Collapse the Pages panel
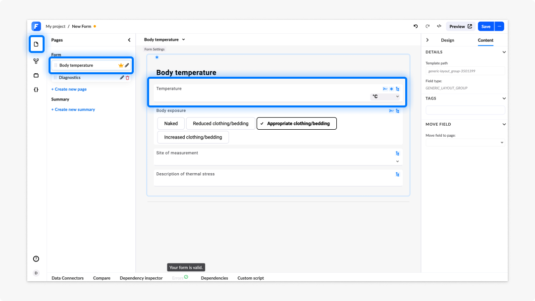The width and height of the screenshot is (535, 301). click(x=129, y=40)
